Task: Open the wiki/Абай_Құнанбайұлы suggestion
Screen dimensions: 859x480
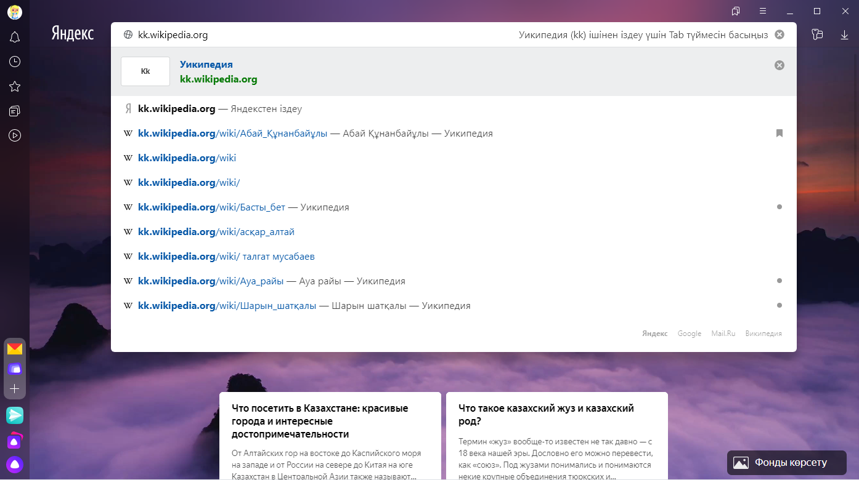Action: click(454, 134)
